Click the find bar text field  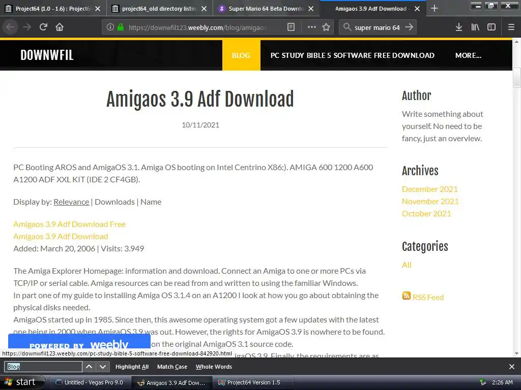(x=43, y=367)
